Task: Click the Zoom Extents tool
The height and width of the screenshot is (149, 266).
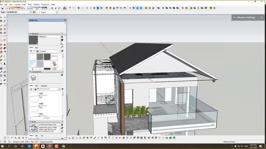Action: pyautogui.click(x=1, y=76)
